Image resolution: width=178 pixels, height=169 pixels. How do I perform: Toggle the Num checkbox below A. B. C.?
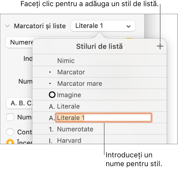[x=10, y=117]
